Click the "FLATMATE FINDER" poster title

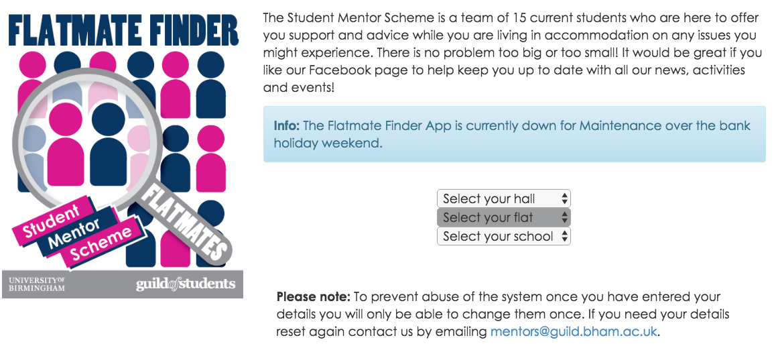(x=123, y=30)
